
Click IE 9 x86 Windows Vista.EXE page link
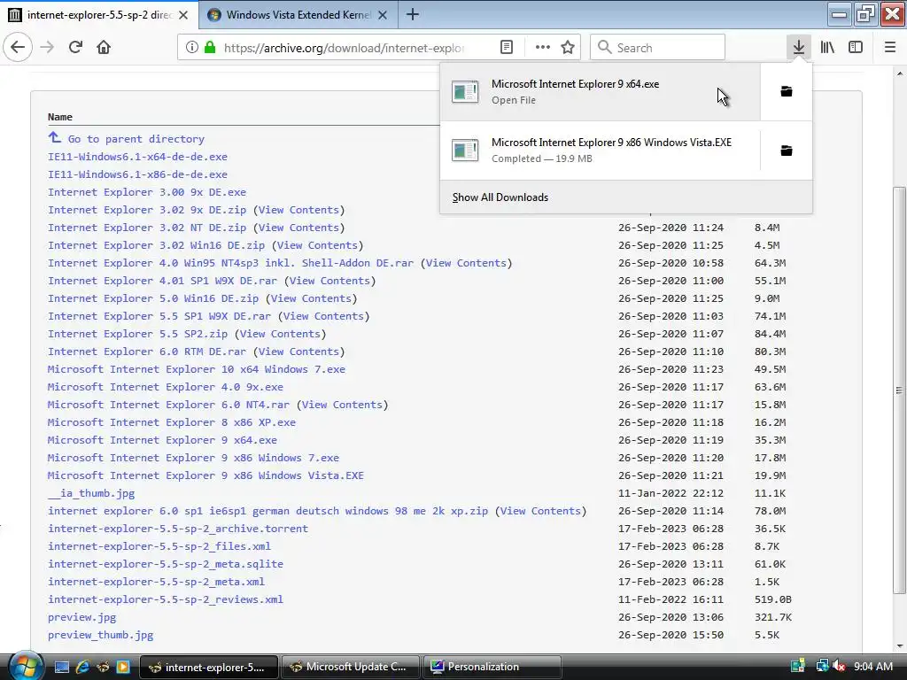point(205,475)
